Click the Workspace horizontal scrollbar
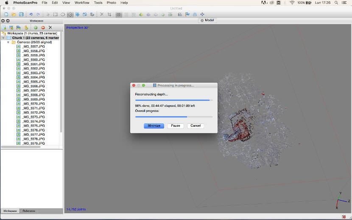Viewport: 352px width, 220px height. (21, 147)
